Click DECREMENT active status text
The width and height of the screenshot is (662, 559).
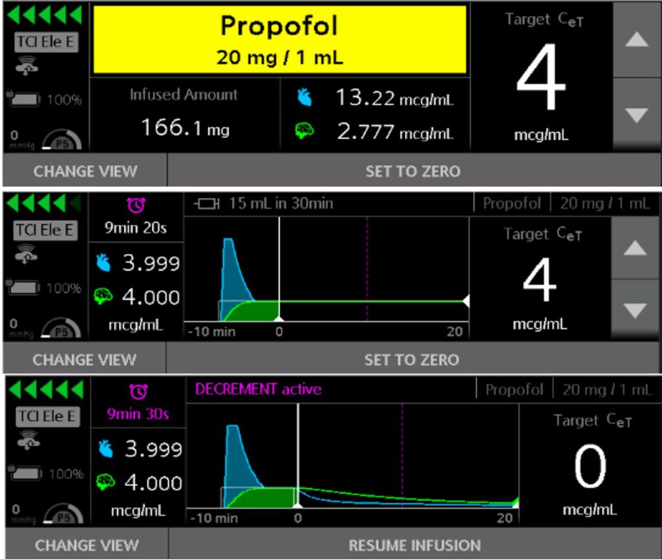pos(258,388)
